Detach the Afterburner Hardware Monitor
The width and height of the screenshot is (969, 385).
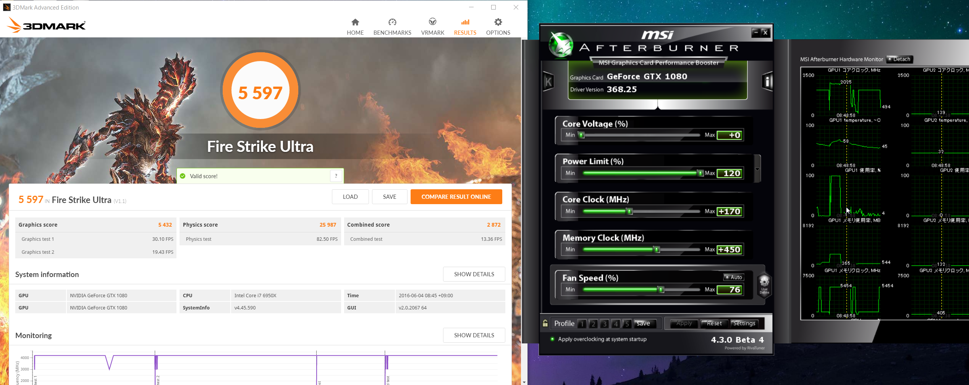tap(899, 59)
